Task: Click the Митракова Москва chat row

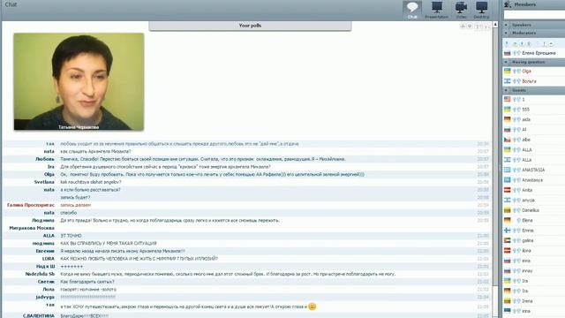Action: tap(247, 228)
